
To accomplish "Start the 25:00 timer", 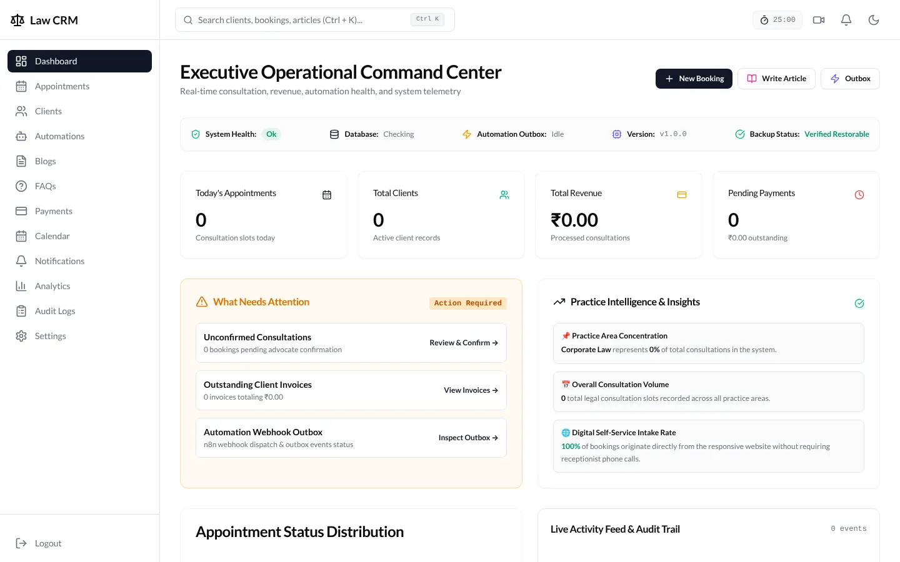I will coord(777,20).
